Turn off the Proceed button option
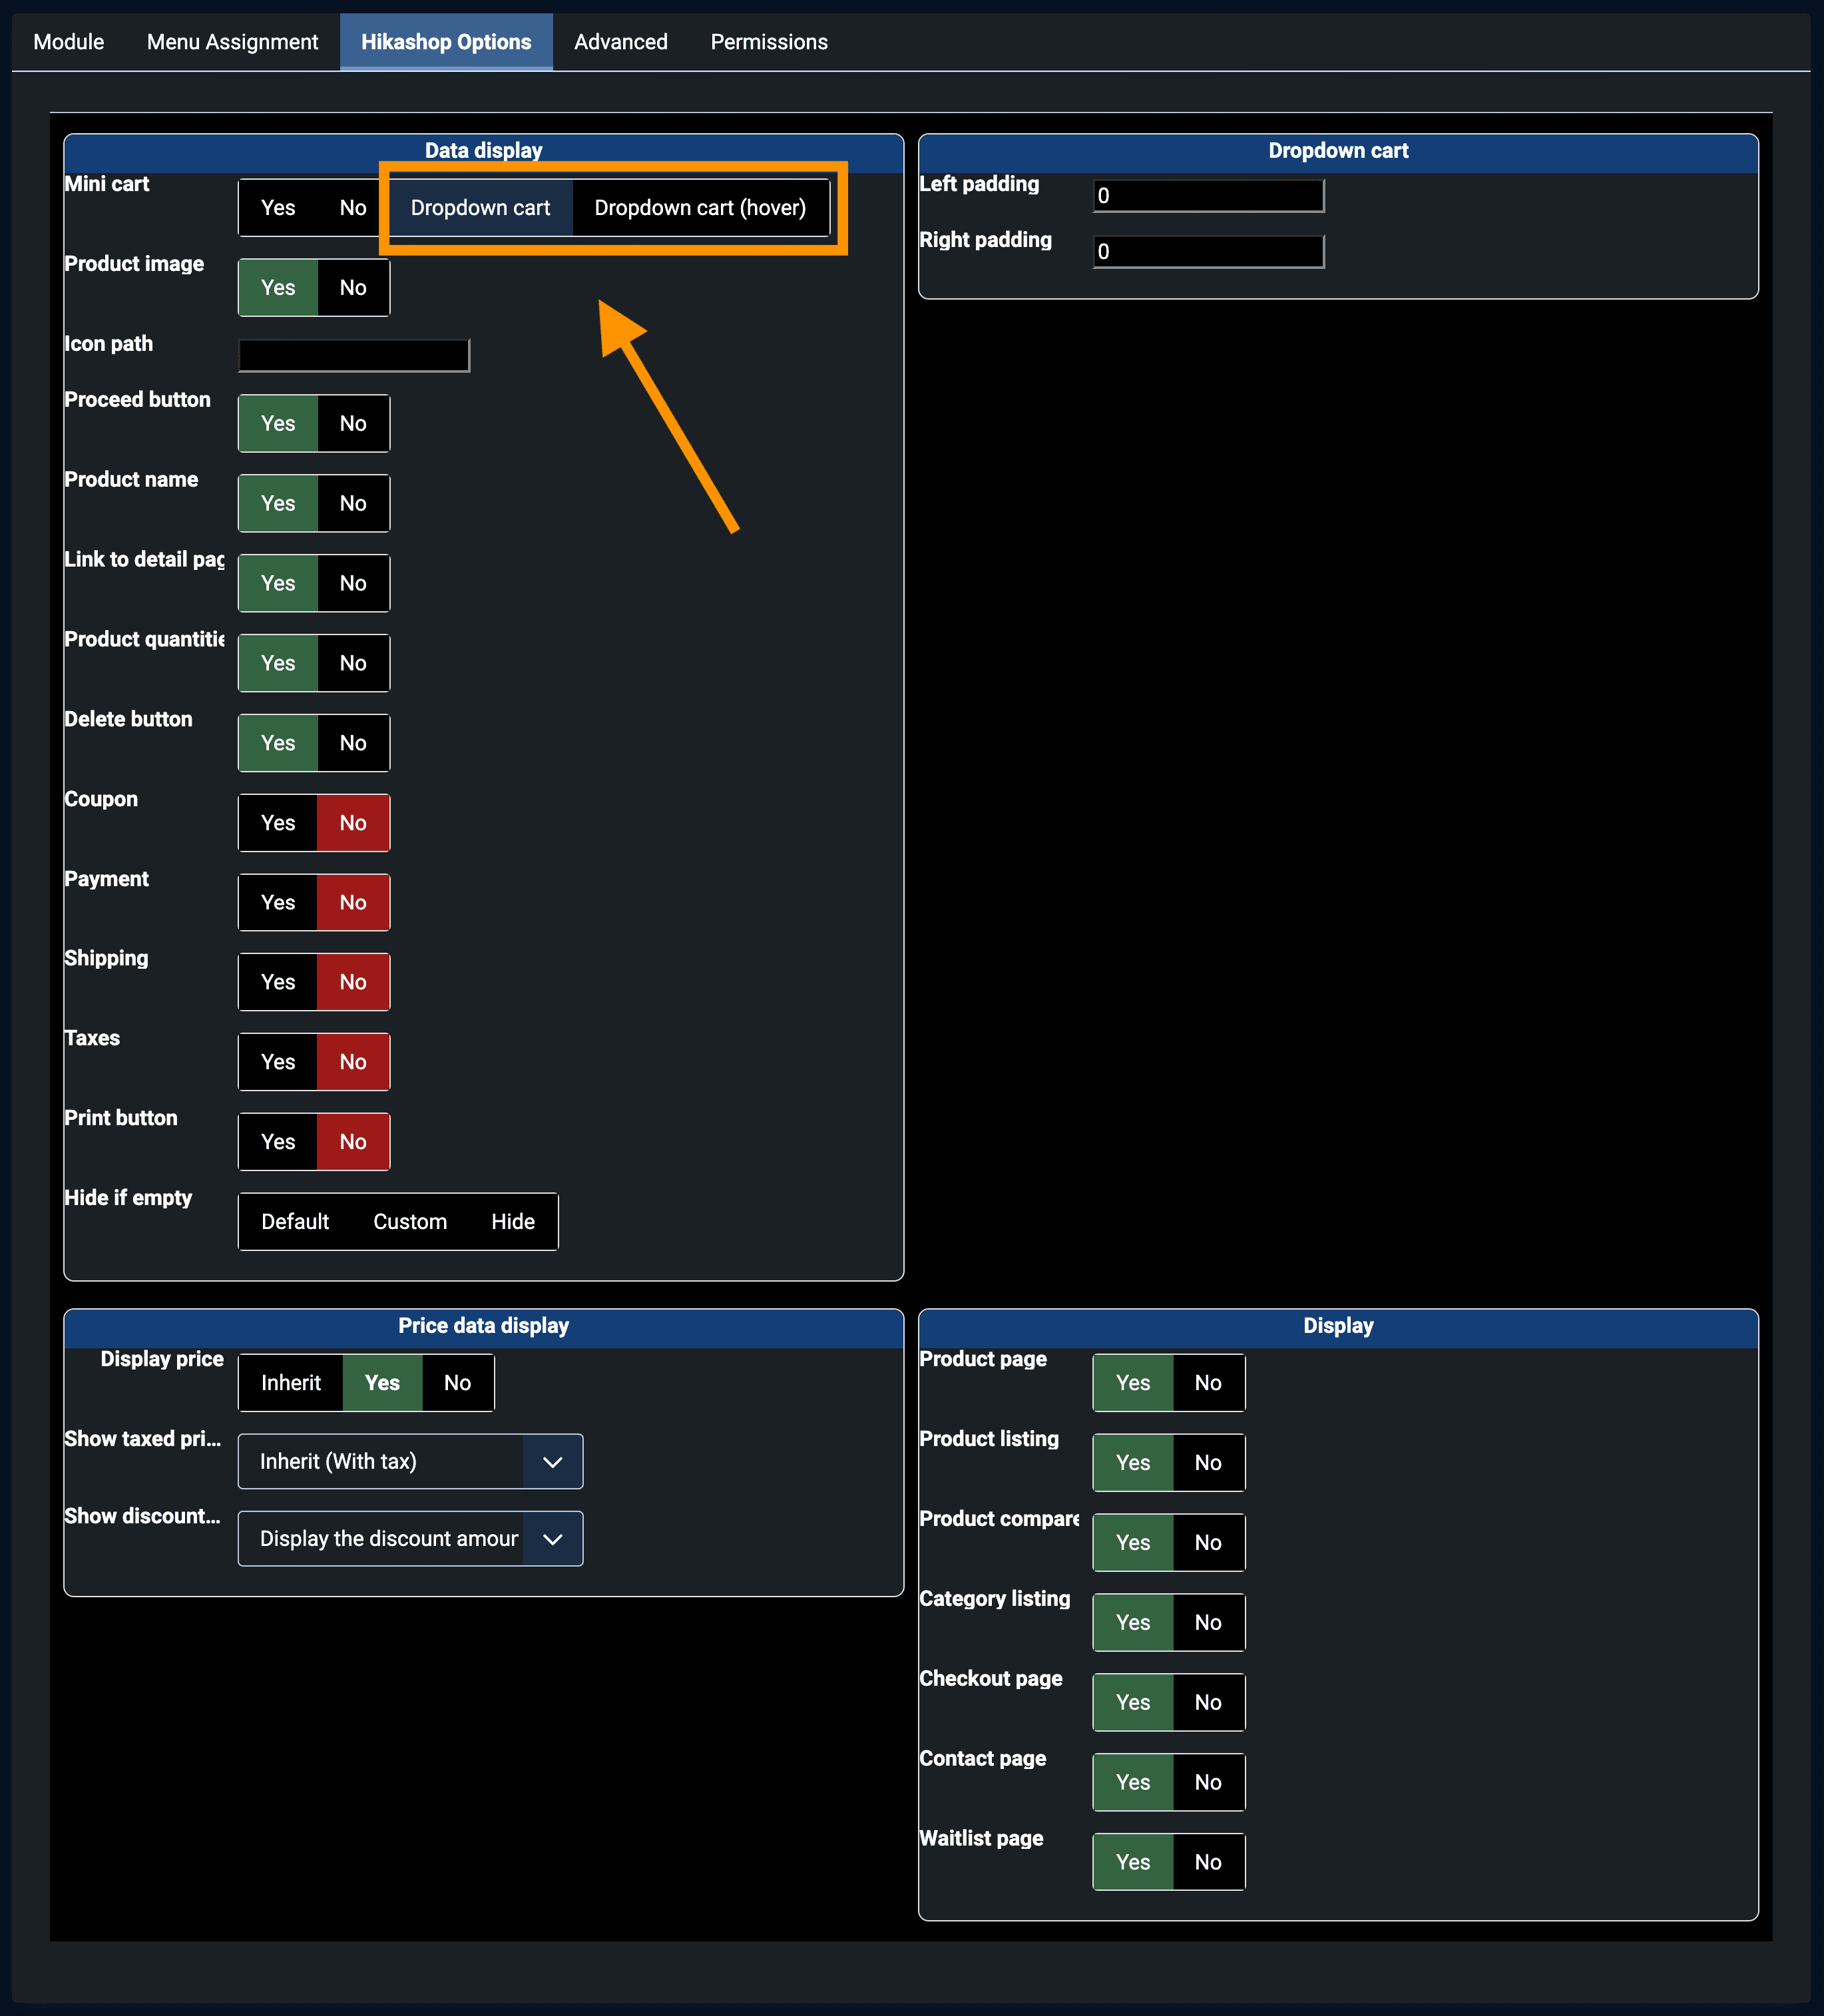 coord(352,424)
